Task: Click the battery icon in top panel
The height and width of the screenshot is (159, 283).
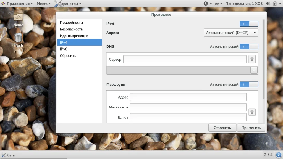Action: pyautogui.click(x=275, y=4)
